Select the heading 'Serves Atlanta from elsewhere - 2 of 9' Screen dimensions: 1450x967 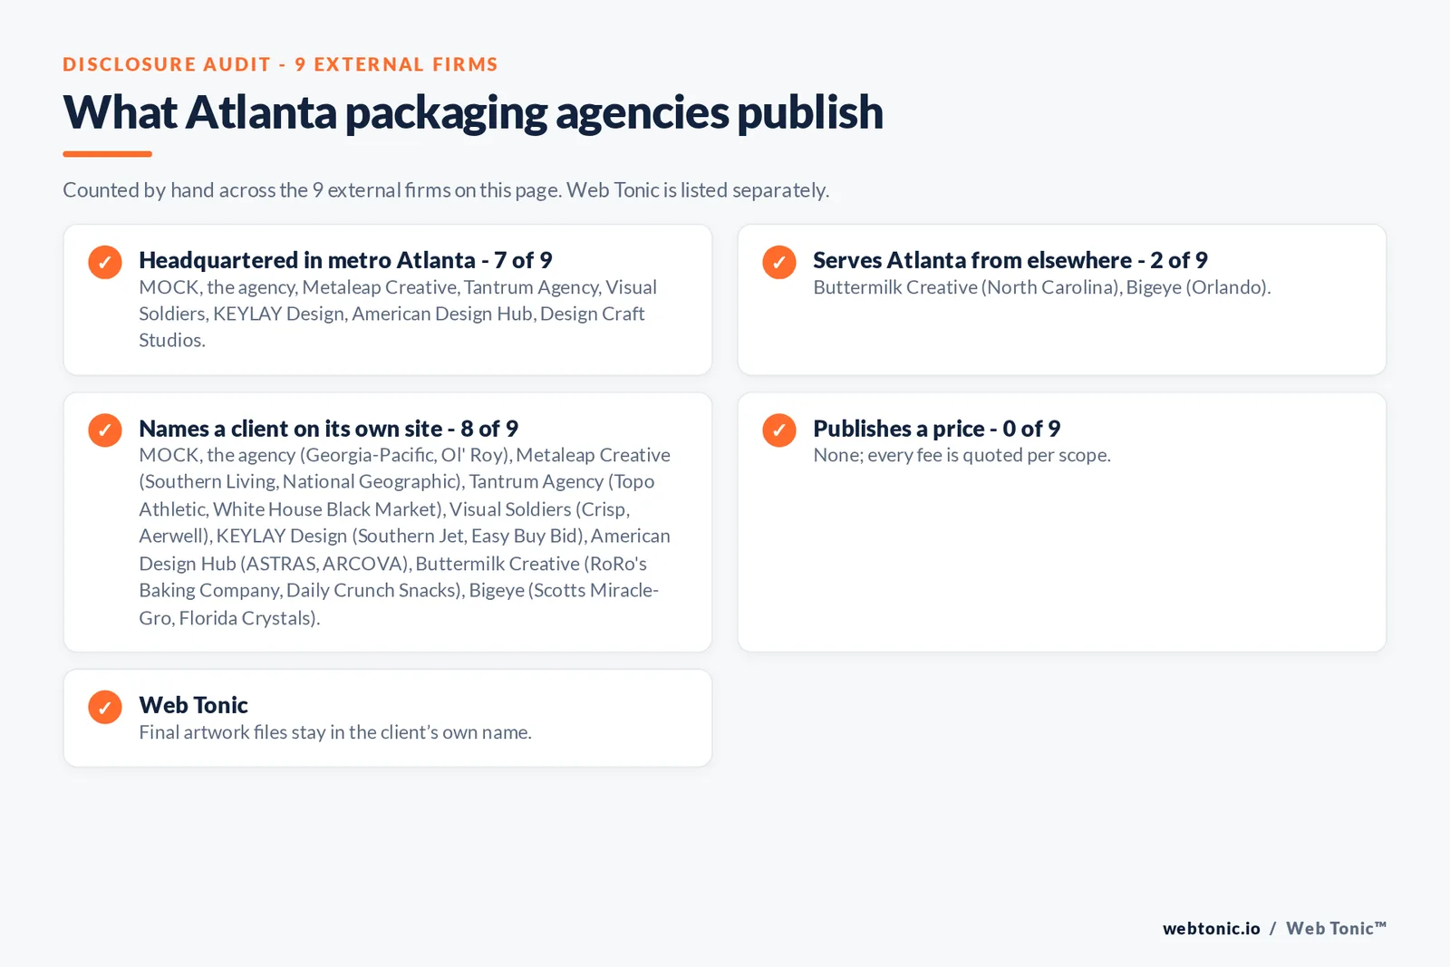point(1010,260)
